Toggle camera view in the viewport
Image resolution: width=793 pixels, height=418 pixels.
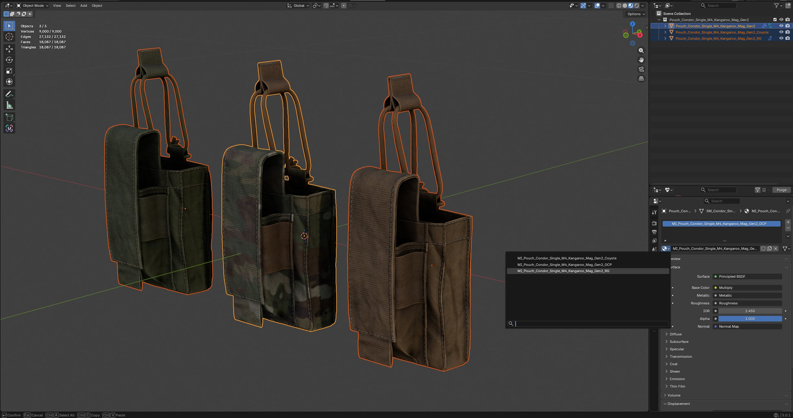641,69
